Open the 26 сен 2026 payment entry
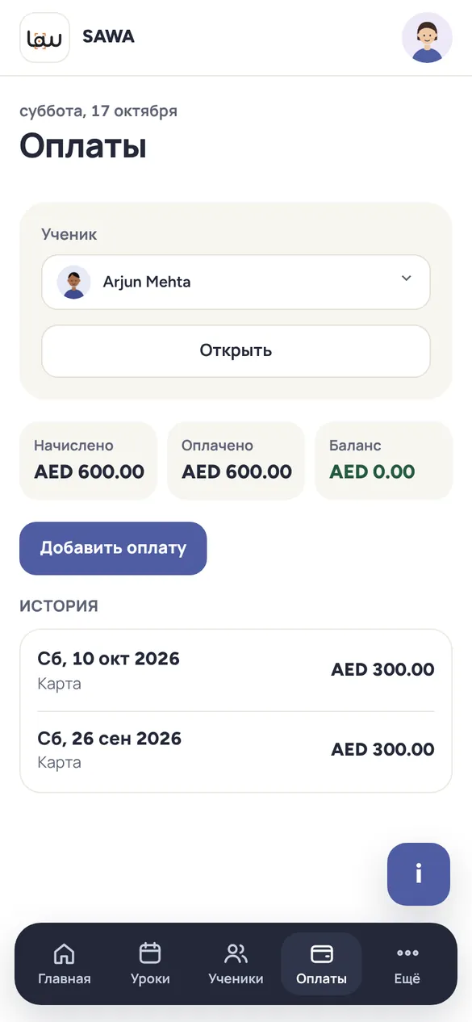 coord(236,751)
